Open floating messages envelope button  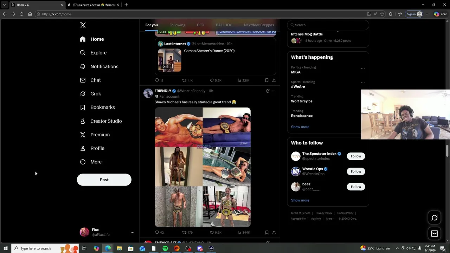435,234
